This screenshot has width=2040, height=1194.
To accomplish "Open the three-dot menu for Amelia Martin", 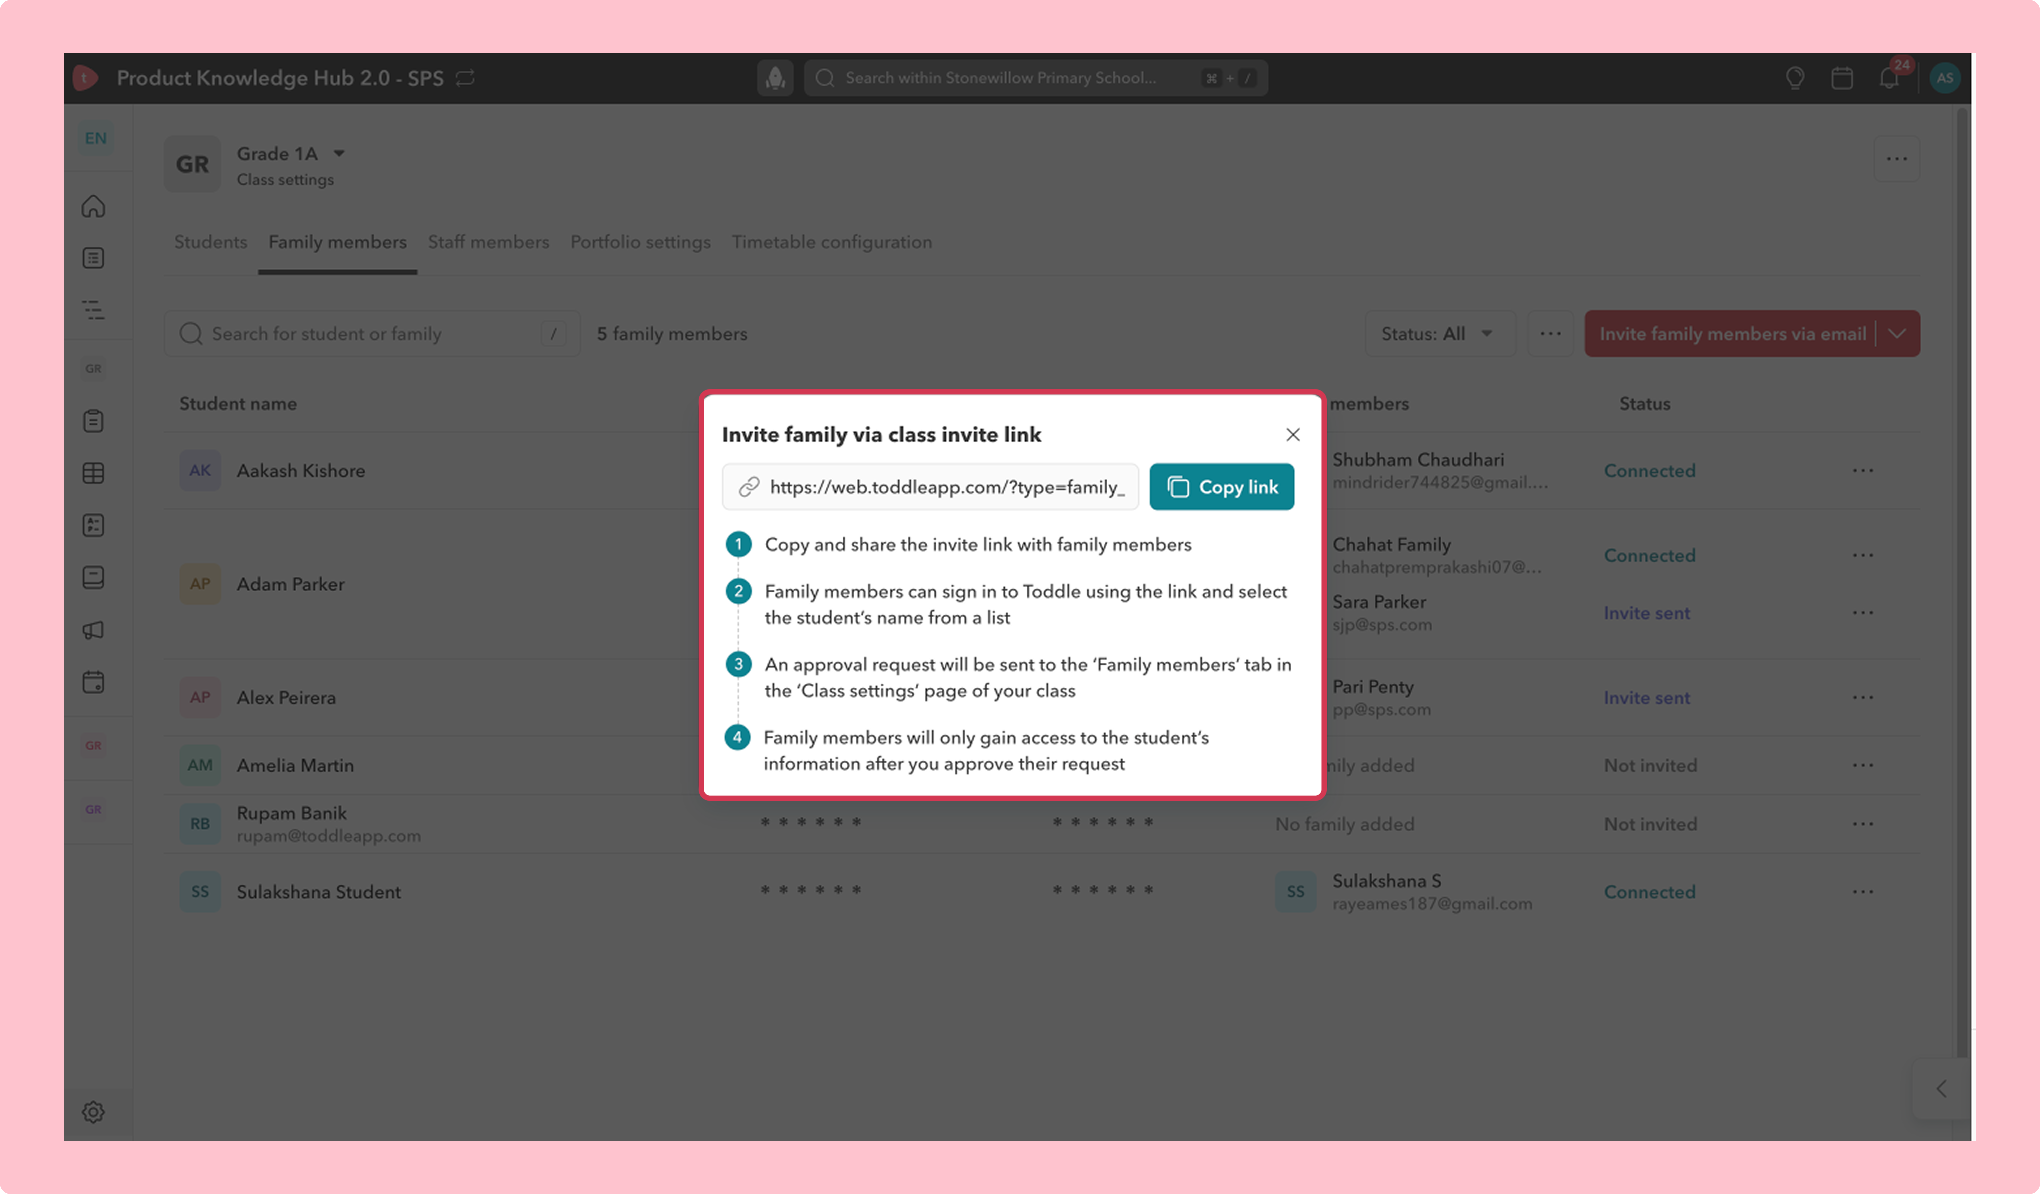I will [1863, 765].
